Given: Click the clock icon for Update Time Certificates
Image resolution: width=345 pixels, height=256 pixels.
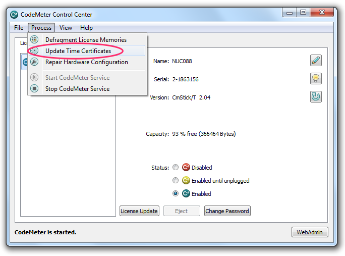Looking at the screenshot, I should (34, 50).
